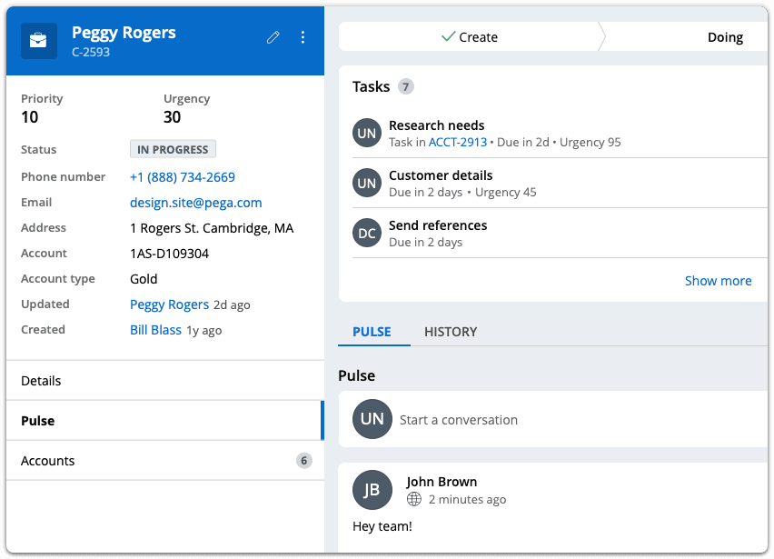Open John Brown's JB avatar

click(x=372, y=490)
